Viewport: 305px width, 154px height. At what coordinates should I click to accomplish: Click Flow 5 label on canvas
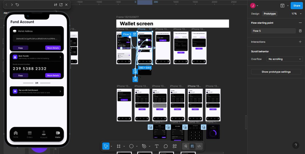(127, 34)
